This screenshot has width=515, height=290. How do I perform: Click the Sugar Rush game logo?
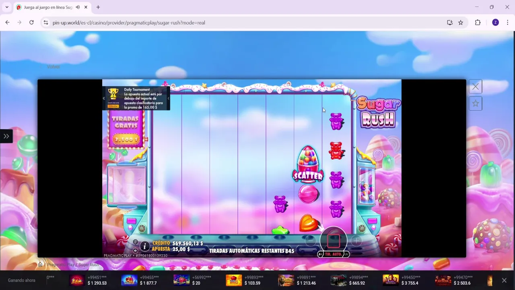point(378,112)
